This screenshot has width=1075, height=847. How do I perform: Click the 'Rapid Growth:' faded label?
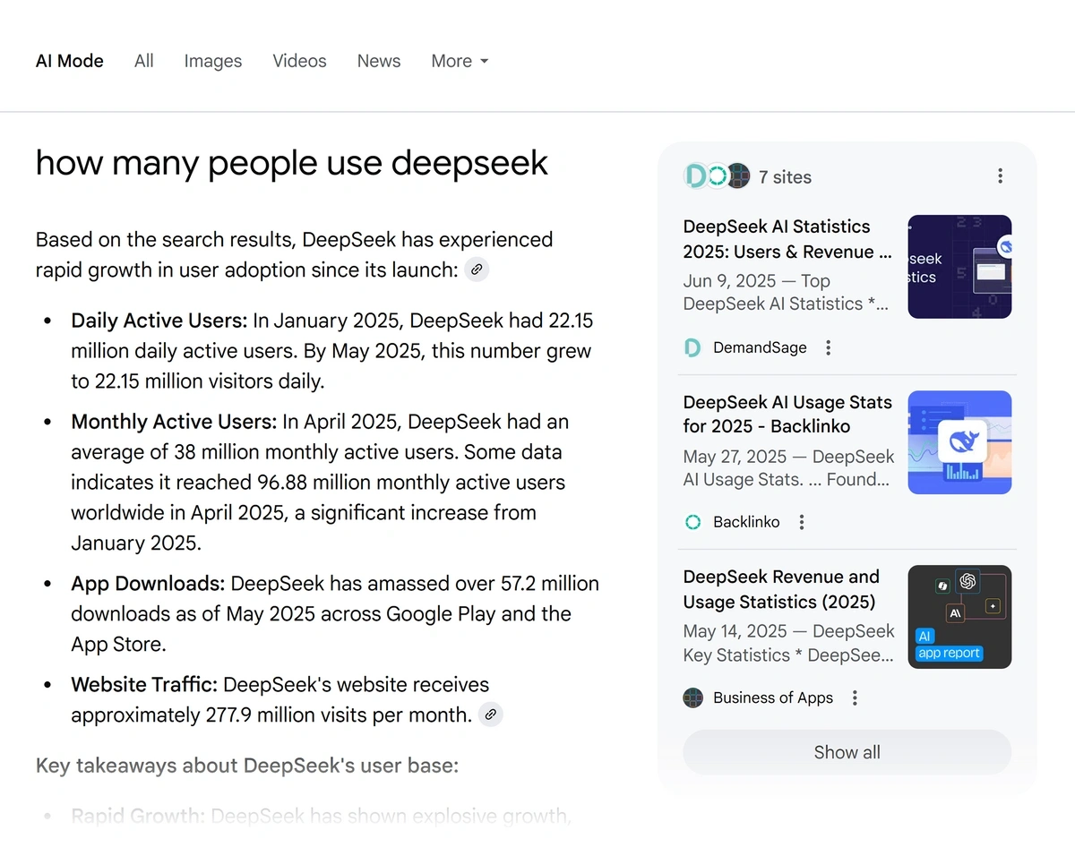pos(139,816)
